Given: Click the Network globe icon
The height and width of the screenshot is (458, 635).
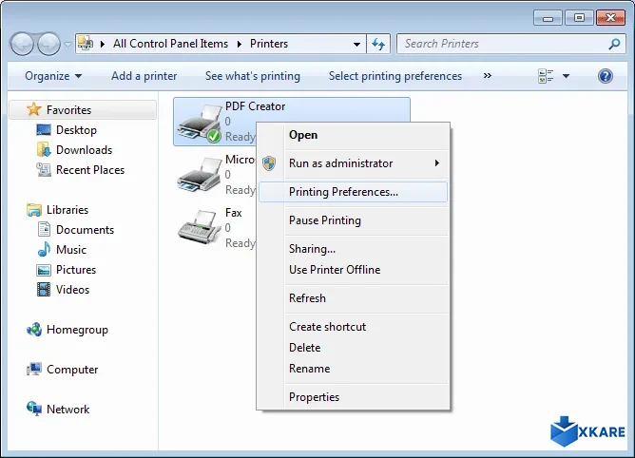Looking at the screenshot, I should coord(34,409).
